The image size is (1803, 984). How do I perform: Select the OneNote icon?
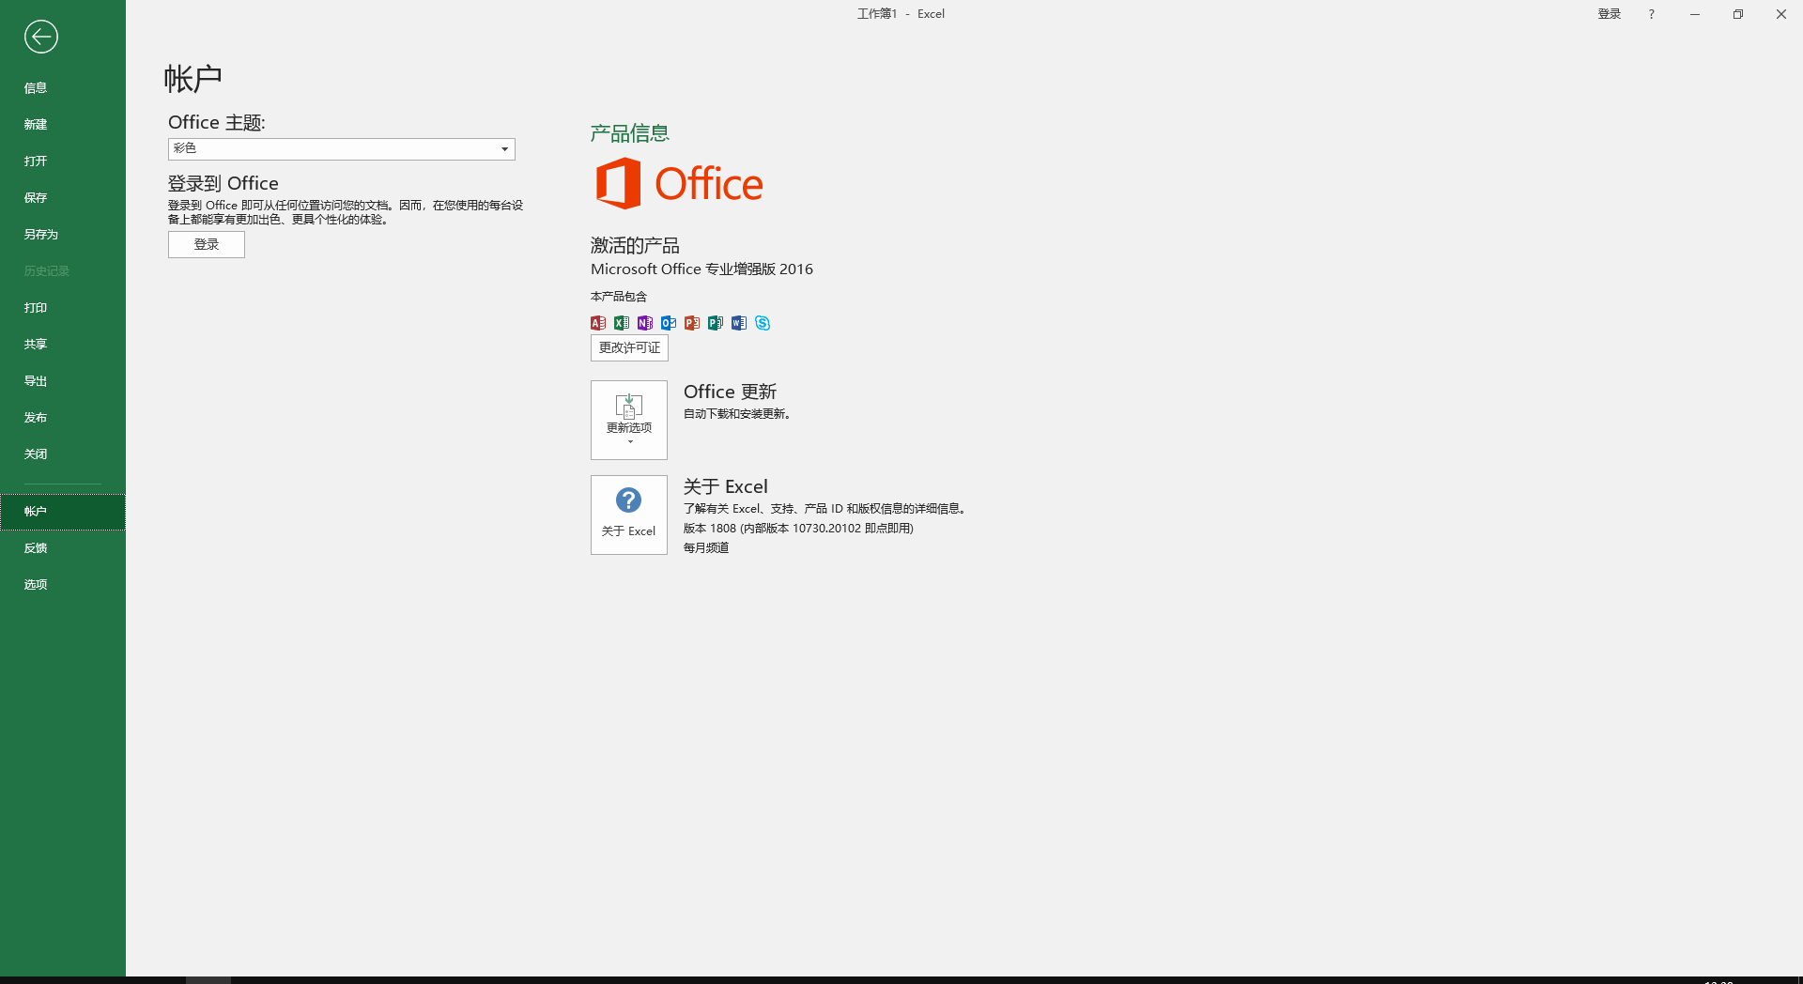pyautogui.click(x=644, y=322)
